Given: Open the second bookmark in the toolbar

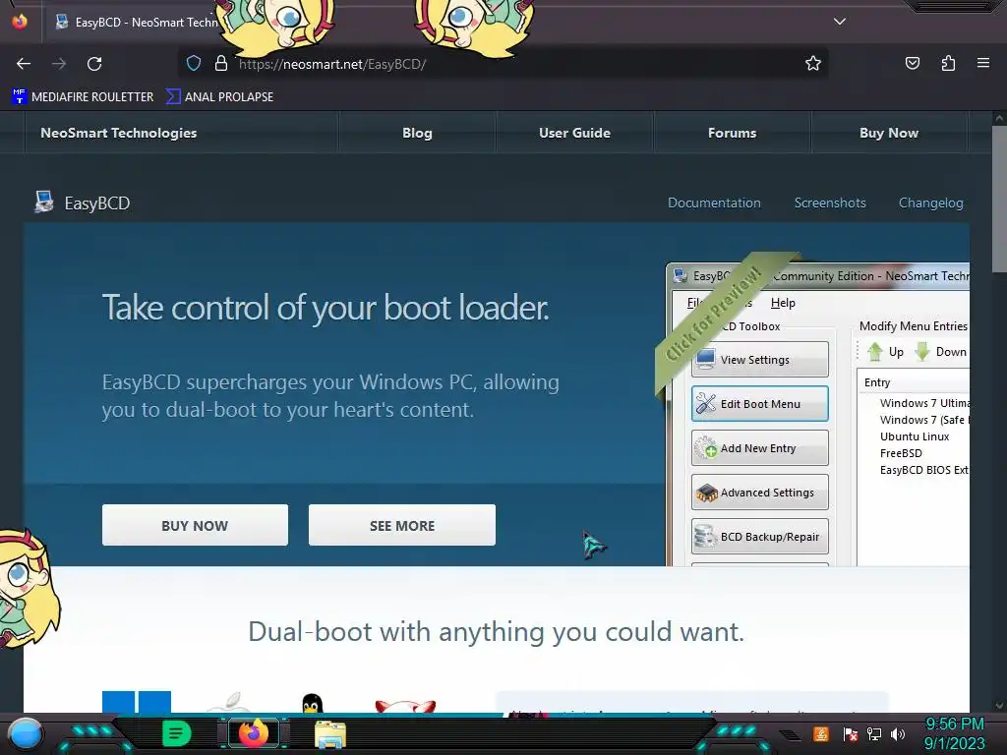Looking at the screenshot, I should click(x=219, y=97).
